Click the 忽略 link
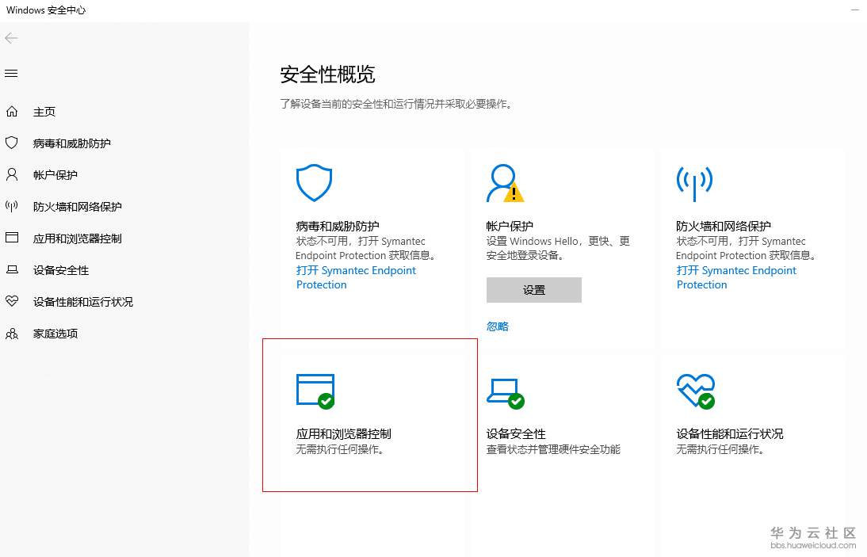The height and width of the screenshot is (557, 867). 498,326
